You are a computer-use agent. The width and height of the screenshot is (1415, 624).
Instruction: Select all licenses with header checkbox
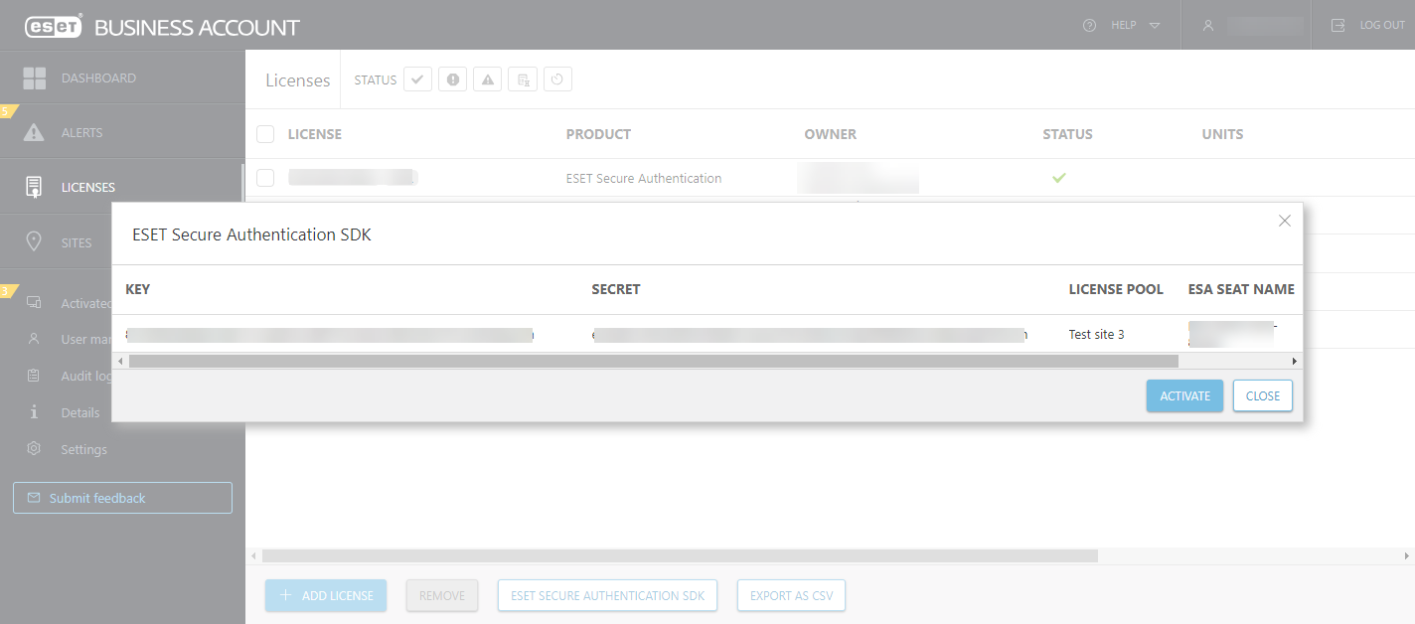265,133
